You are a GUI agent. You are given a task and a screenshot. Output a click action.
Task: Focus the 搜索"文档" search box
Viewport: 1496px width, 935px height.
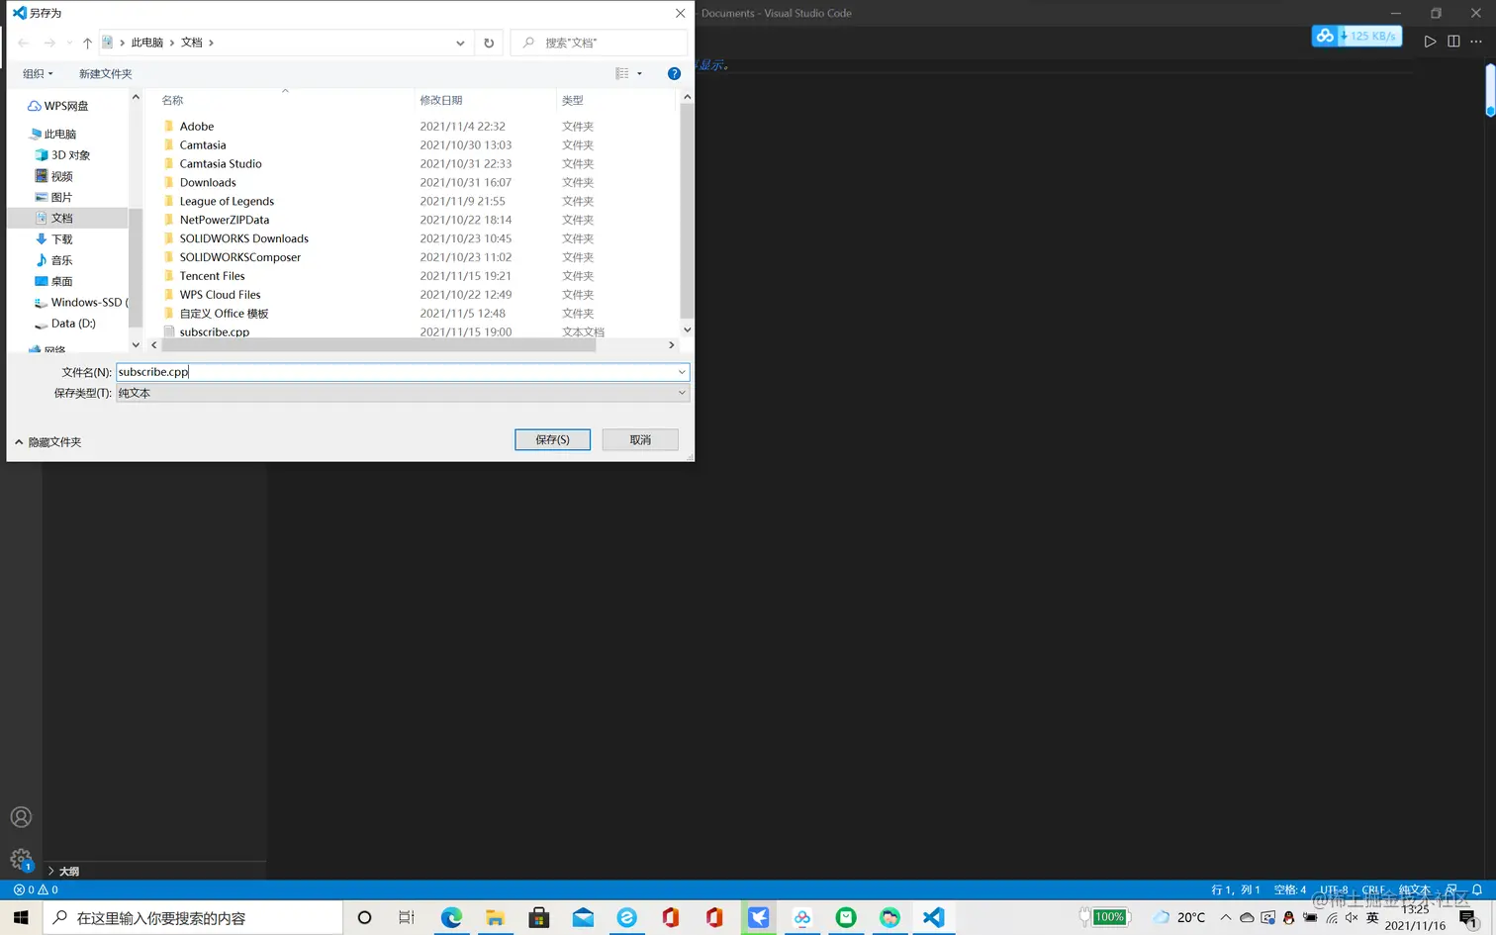[x=599, y=43]
